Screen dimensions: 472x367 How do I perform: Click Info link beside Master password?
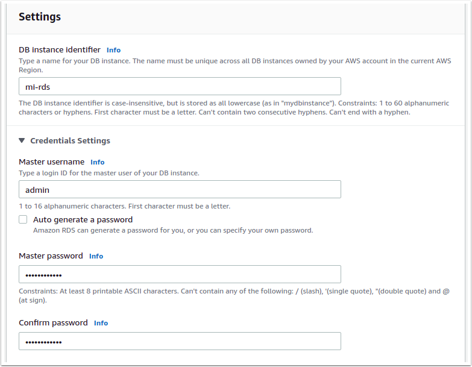pyautogui.click(x=96, y=256)
